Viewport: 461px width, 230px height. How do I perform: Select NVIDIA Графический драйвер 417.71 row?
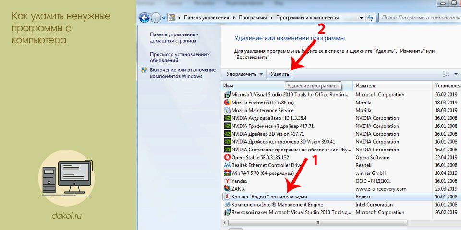point(341,126)
